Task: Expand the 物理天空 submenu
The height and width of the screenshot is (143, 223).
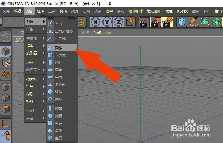Action: coord(35,70)
